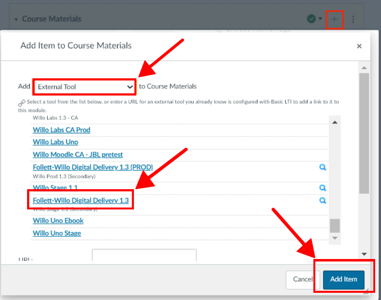Click the dialog's outer scrollbar thumb
381x300 pixels.
pos(364,133)
